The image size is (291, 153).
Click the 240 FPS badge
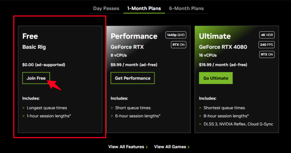pyautogui.click(x=267, y=45)
